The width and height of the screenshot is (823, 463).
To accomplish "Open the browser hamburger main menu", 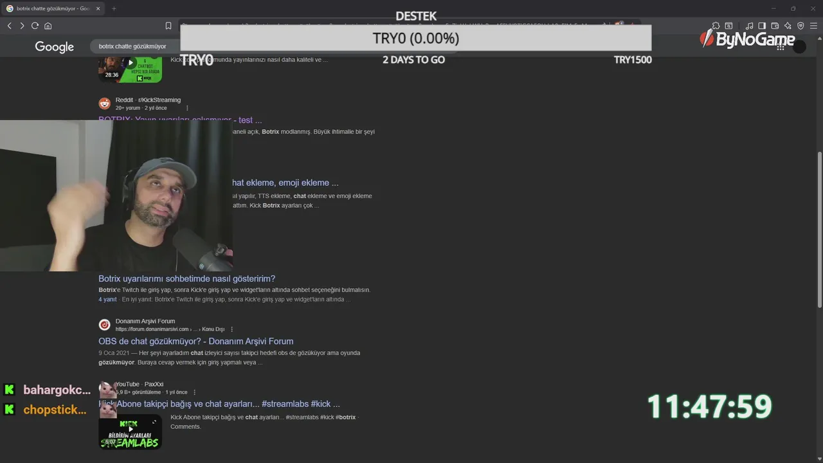I will point(813,26).
